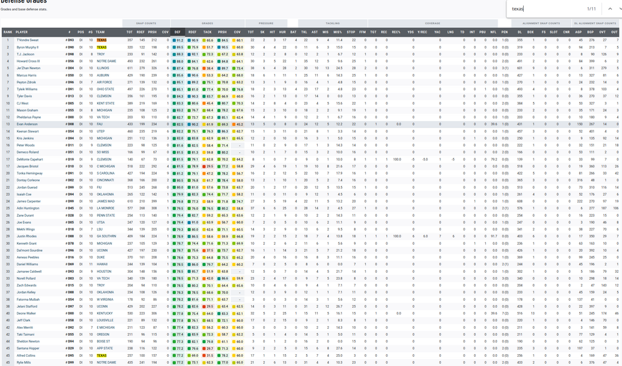Select the OHIO STATE team link
This screenshot has height=366, width=622.
(x=104, y=89)
